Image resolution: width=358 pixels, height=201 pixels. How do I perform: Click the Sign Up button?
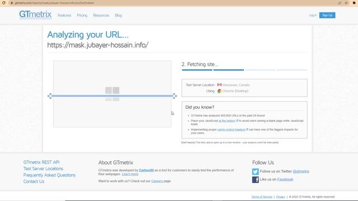(x=327, y=15)
